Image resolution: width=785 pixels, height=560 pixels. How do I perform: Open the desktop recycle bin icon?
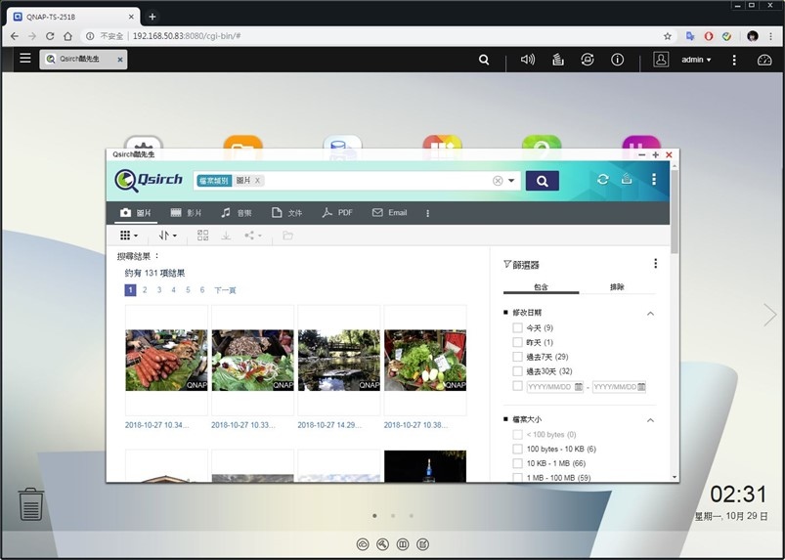click(x=30, y=504)
